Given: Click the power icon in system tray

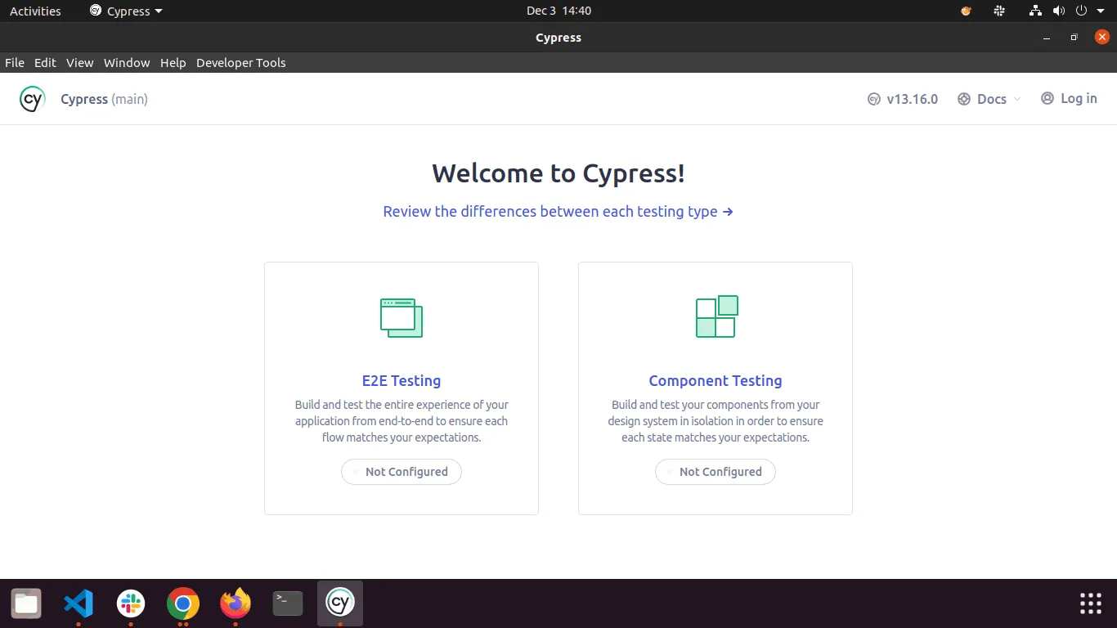Looking at the screenshot, I should coord(1081,11).
